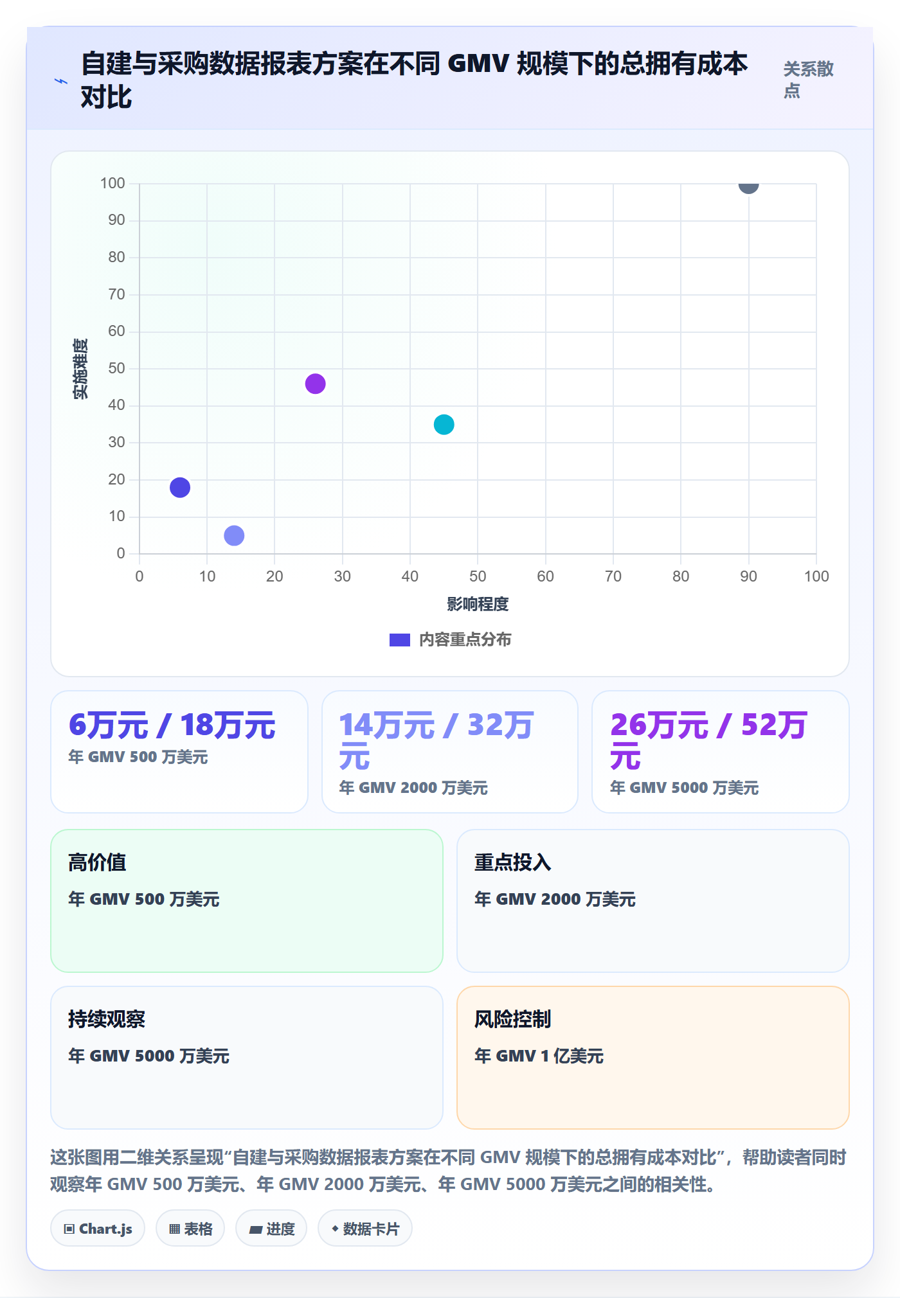900x1298 pixels.
Task: Click the 表格 tag chip
Action: click(x=190, y=1229)
